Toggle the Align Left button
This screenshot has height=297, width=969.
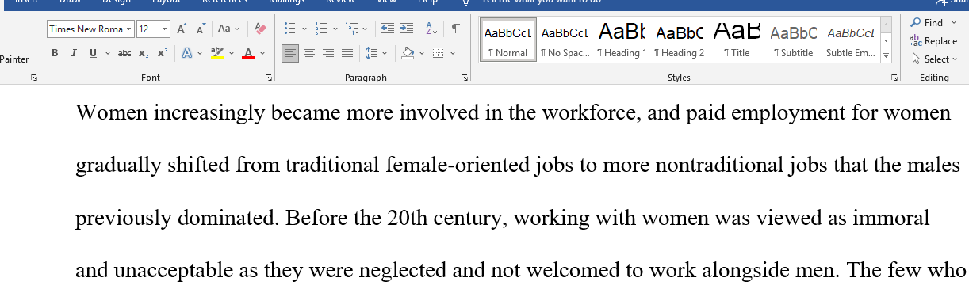(x=290, y=54)
